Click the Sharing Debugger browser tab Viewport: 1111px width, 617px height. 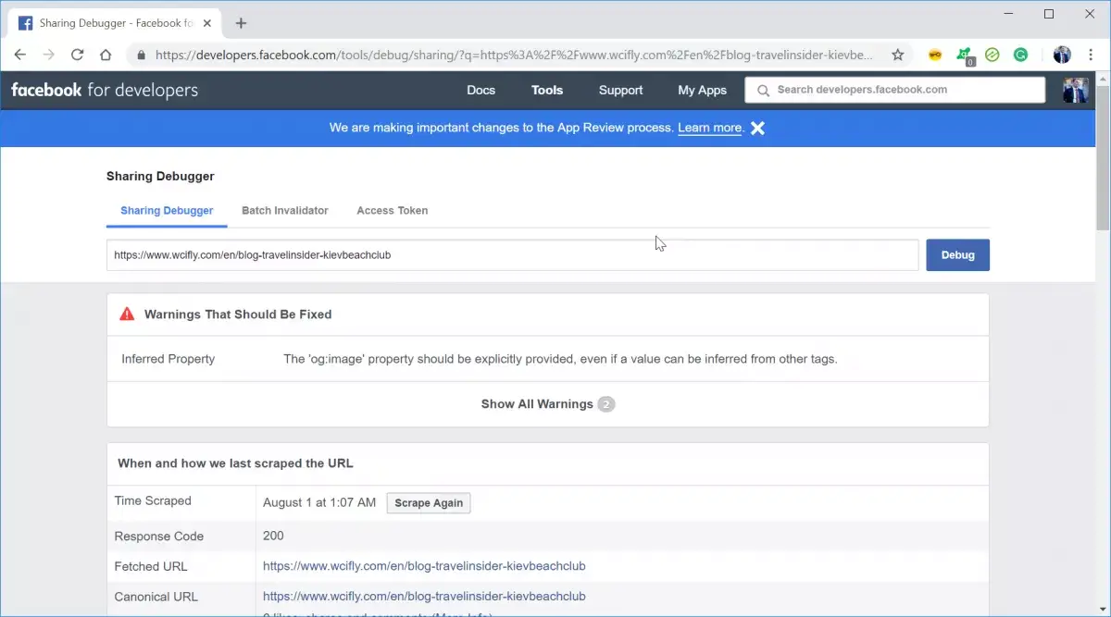[x=116, y=23]
